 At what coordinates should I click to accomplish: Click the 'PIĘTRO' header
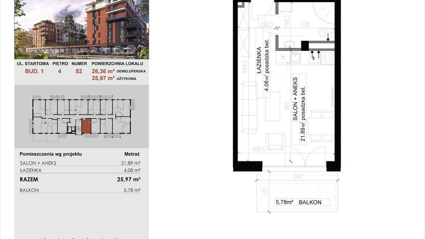click(60, 64)
